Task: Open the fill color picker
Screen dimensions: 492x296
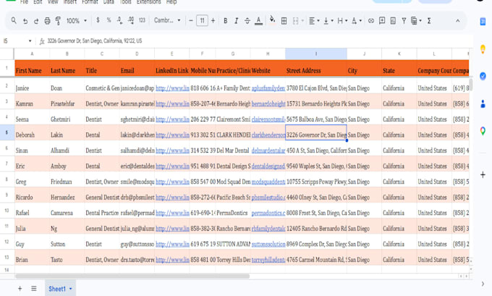Action: tap(272, 20)
